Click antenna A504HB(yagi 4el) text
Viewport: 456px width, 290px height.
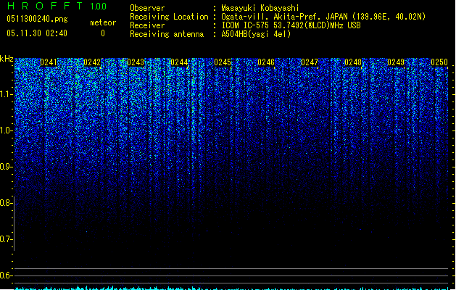click(256, 34)
